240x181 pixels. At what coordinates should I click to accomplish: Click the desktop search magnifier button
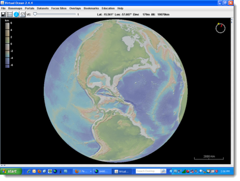click(164, 171)
